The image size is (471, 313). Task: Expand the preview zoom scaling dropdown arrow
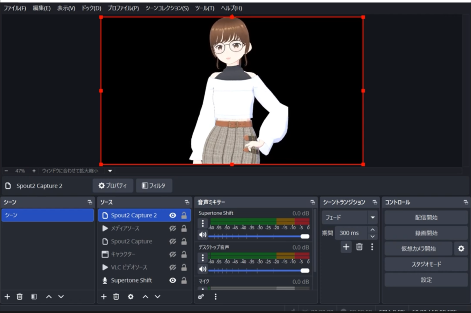pos(110,171)
